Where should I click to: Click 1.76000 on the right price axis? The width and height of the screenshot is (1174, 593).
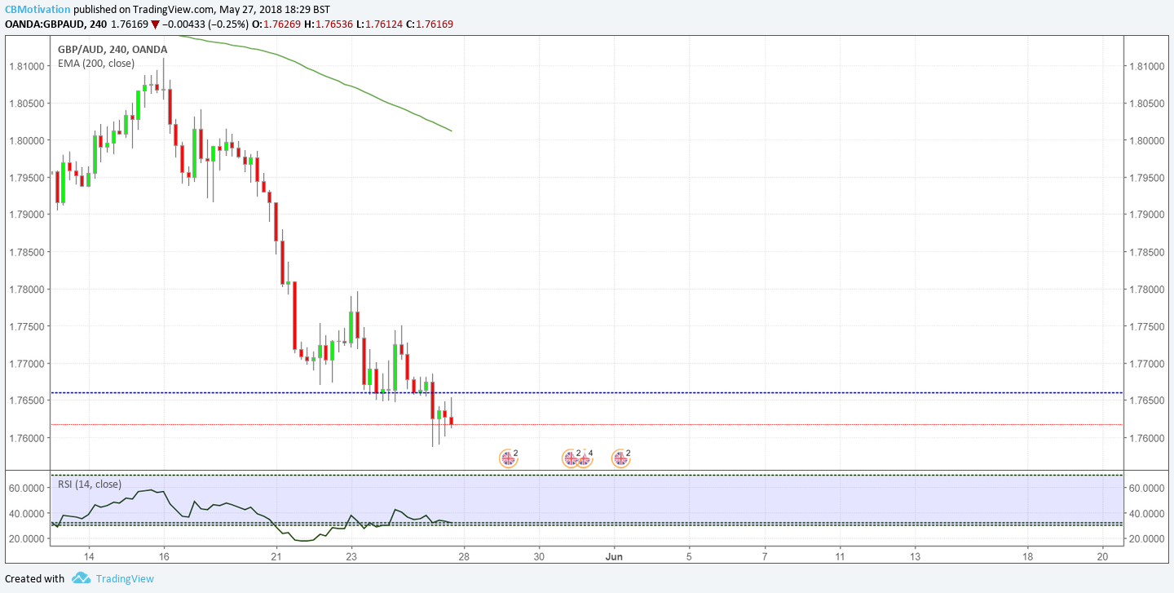click(x=1146, y=438)
